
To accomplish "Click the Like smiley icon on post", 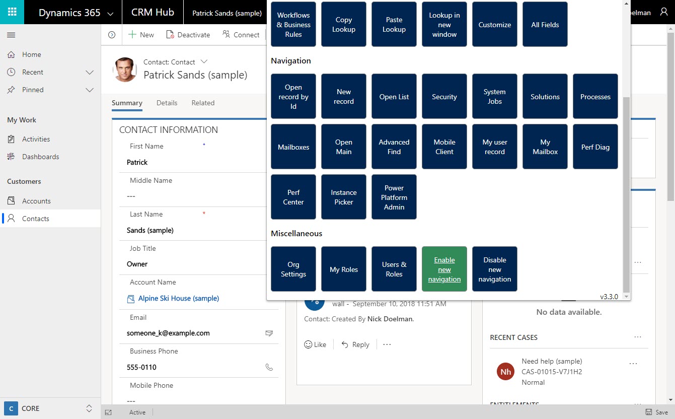I will coord(308,344).
